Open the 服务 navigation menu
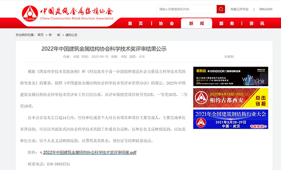The image size is (281, 170). click(x=227, y=23)
